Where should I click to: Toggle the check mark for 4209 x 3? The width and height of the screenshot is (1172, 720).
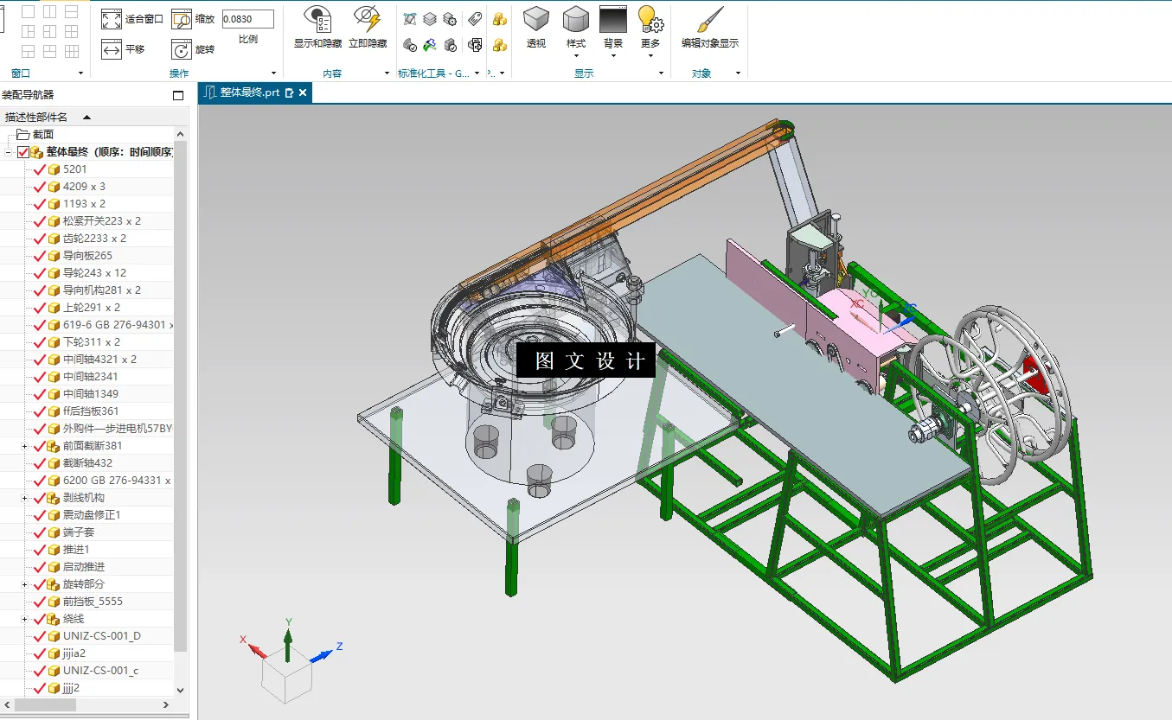tap(39, 187)
